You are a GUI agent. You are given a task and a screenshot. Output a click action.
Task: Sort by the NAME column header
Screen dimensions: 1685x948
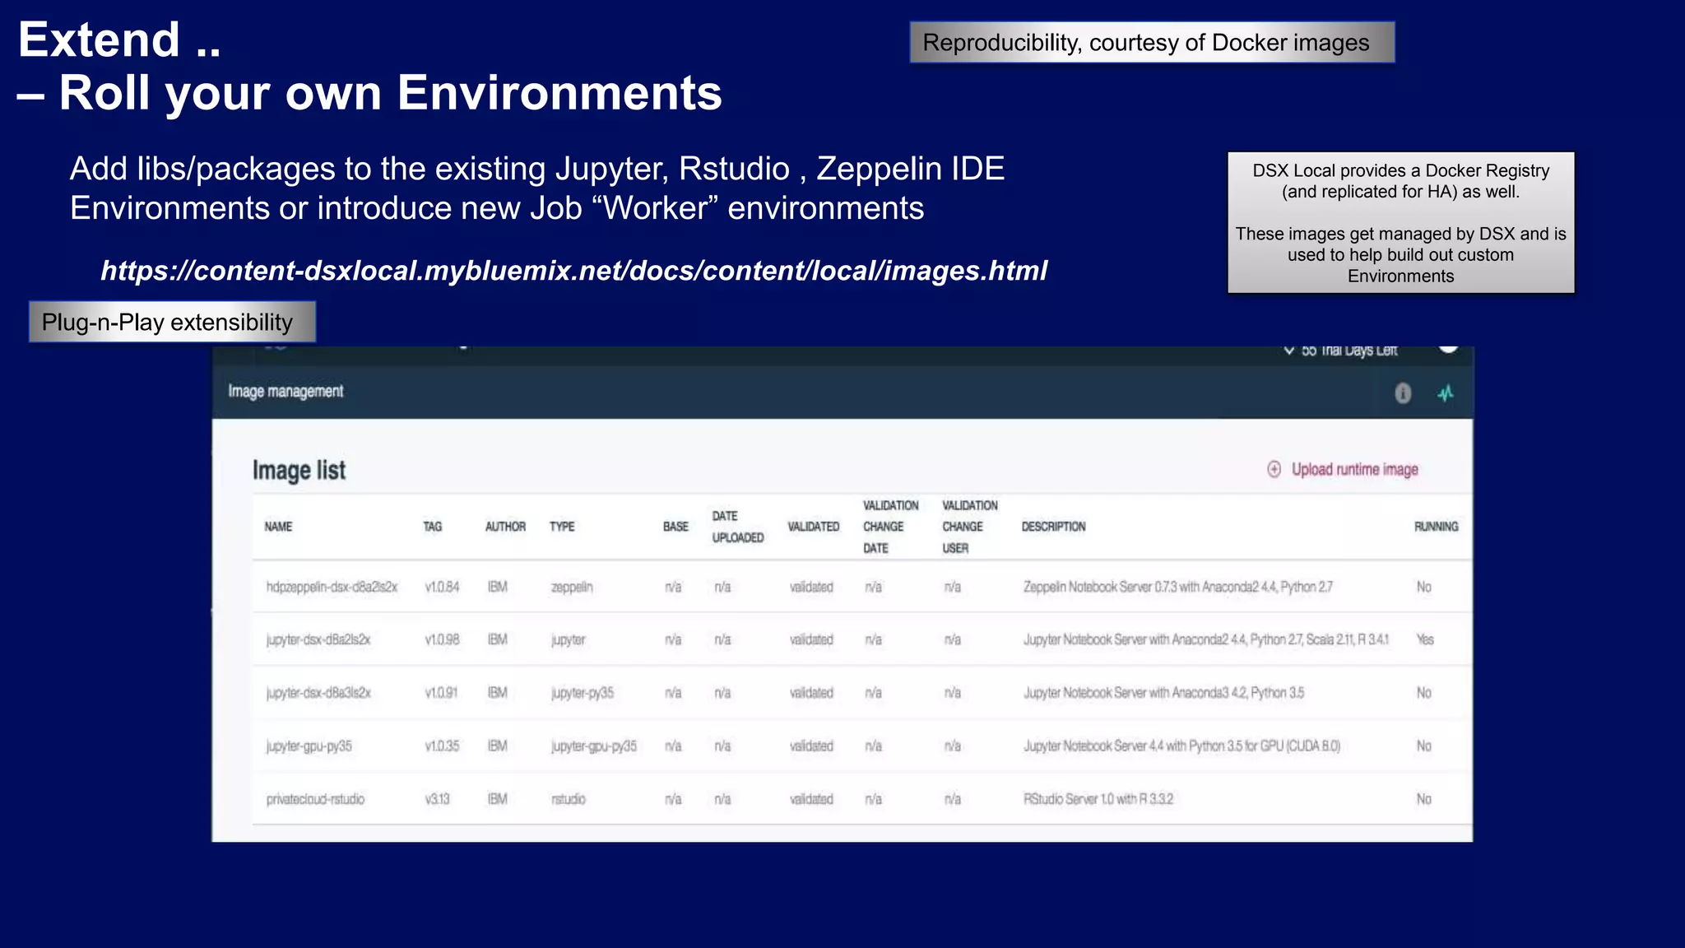point(278,527)
